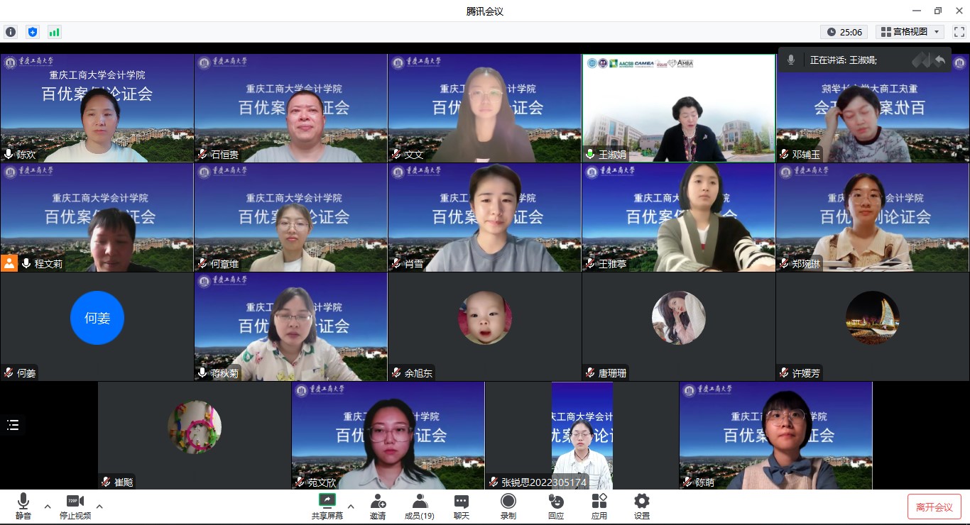The image size is (970, 525).
Task: Expand share options arrow beside 共享屏幕
Action: tap(351, 507)
